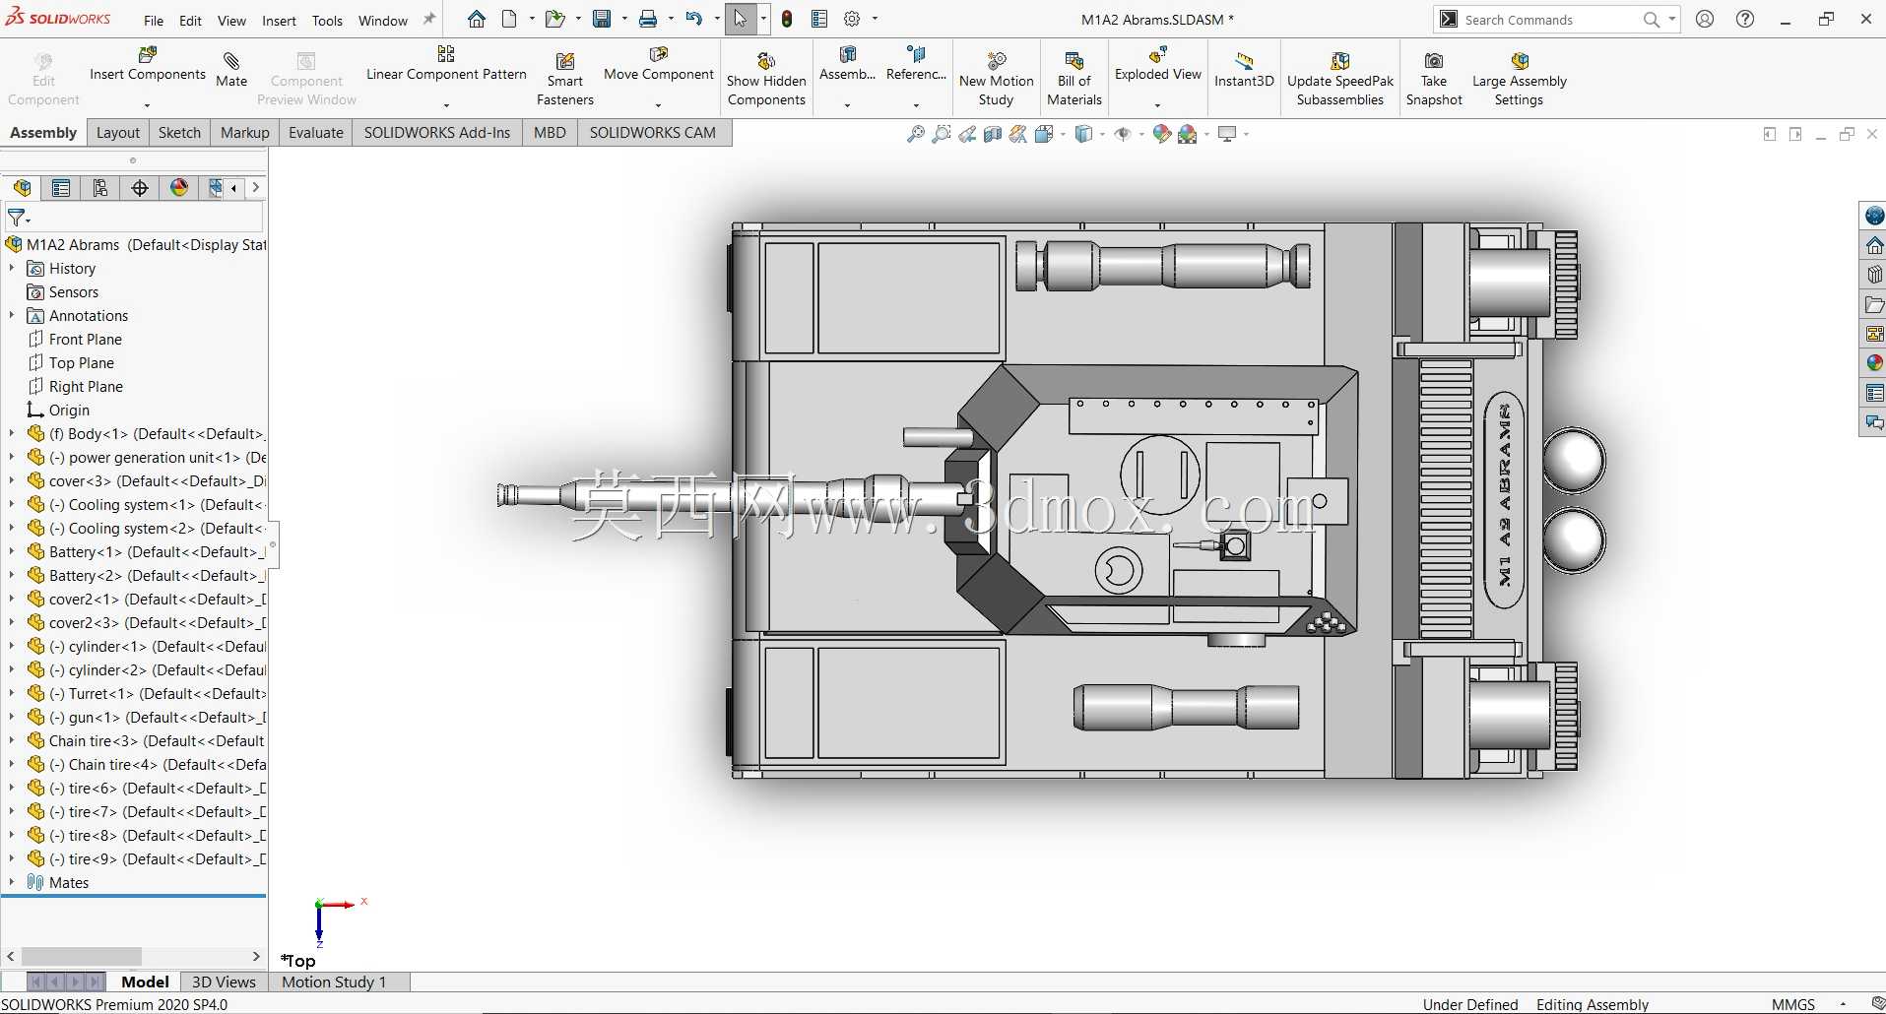
Task: Activate the Select cursor tool
Action: click(x=741, y=19)
